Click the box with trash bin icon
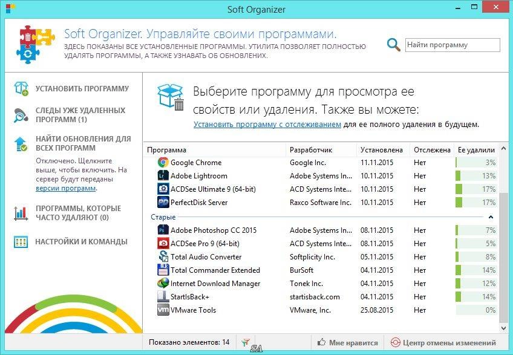The image size is (513, 355). (x=171, y=97)
